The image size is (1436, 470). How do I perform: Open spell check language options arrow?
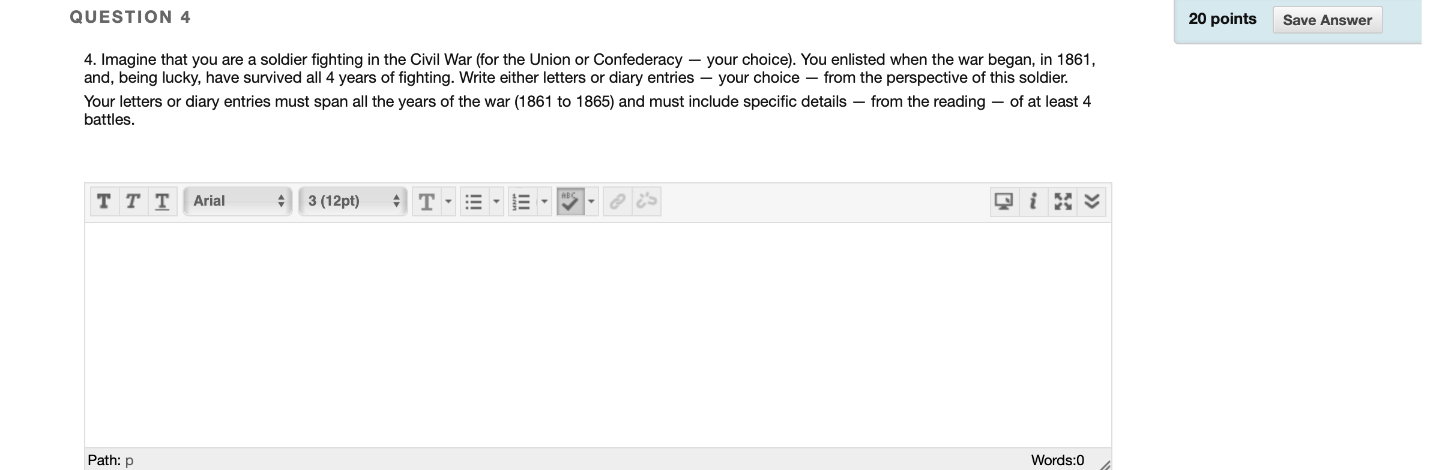pyautogui.click(x=592, y=201)
